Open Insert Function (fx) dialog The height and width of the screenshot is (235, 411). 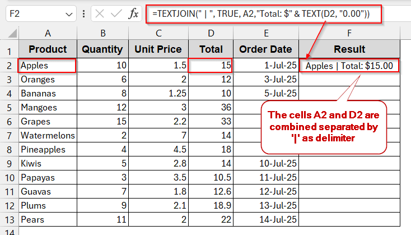[134, 13]
